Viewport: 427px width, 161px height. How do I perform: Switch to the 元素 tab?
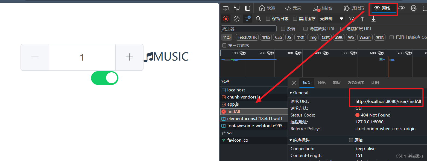tap(293, 8)
